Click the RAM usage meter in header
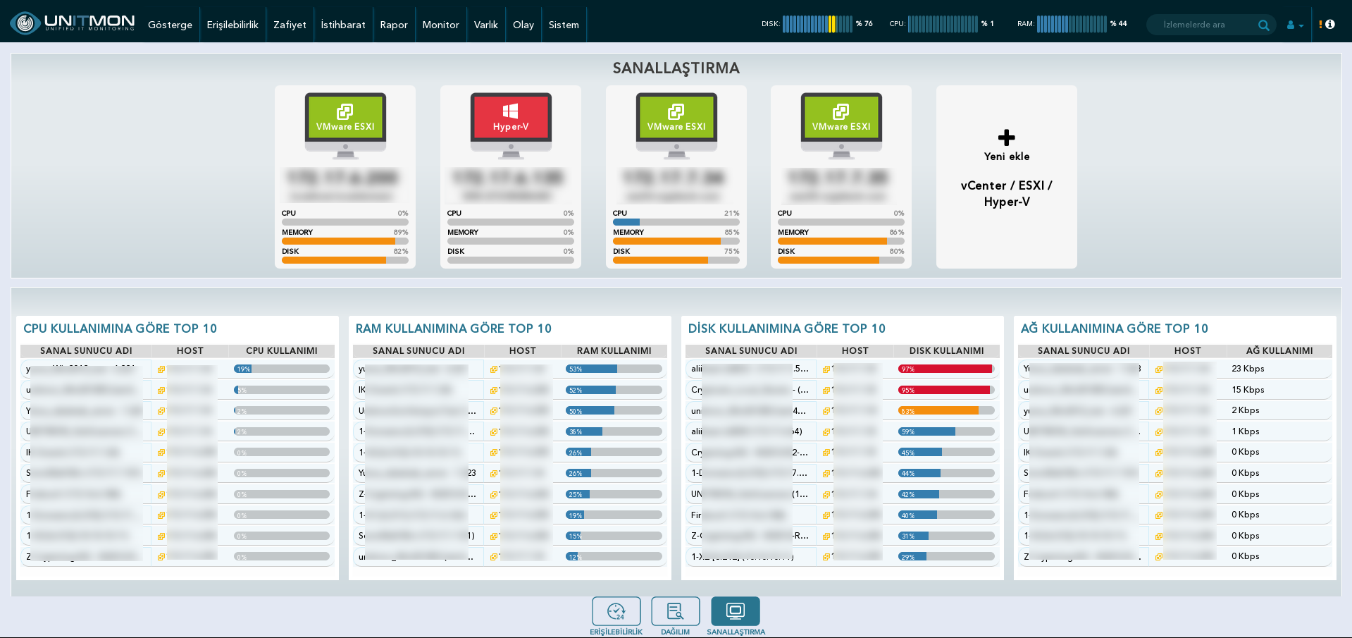This screenshot has width=1352, height=638. tap(1072, 24)
